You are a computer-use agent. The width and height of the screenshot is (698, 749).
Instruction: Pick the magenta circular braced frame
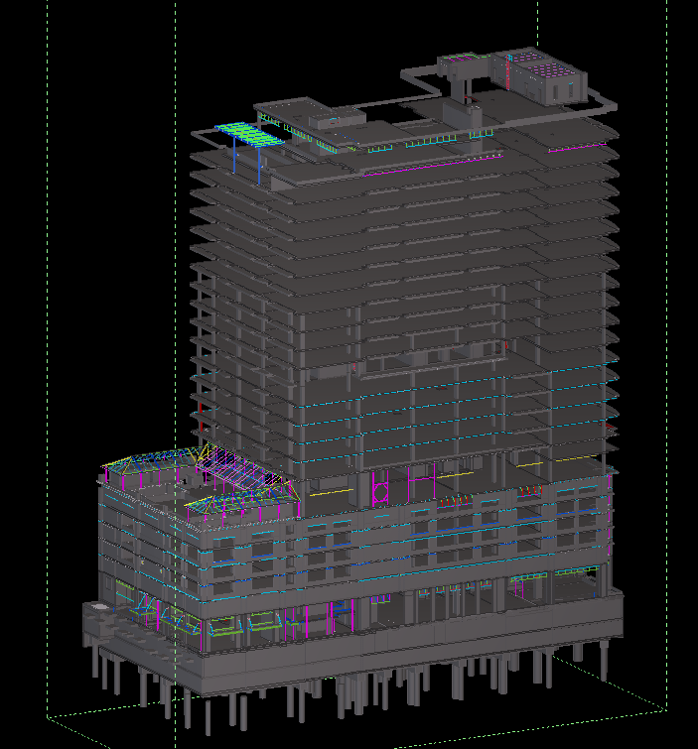tap(380, 488)
